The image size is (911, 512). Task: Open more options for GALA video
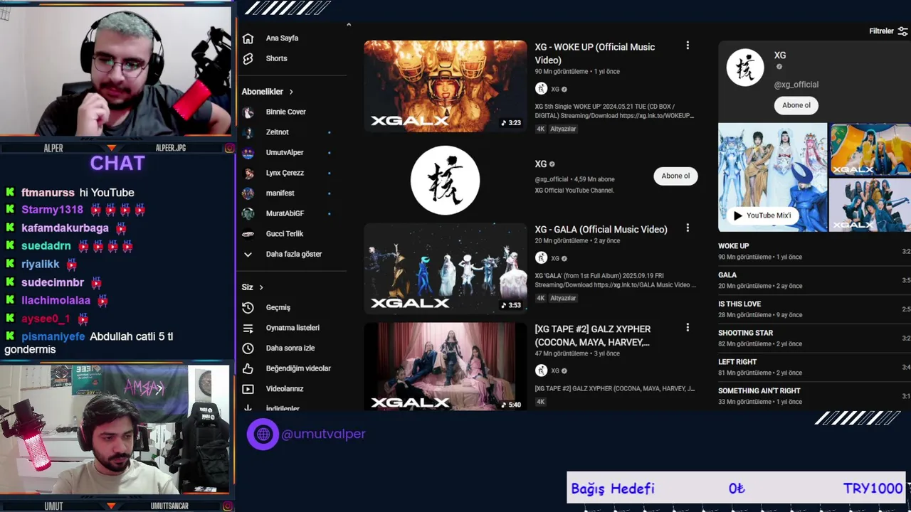pos(688,228)
